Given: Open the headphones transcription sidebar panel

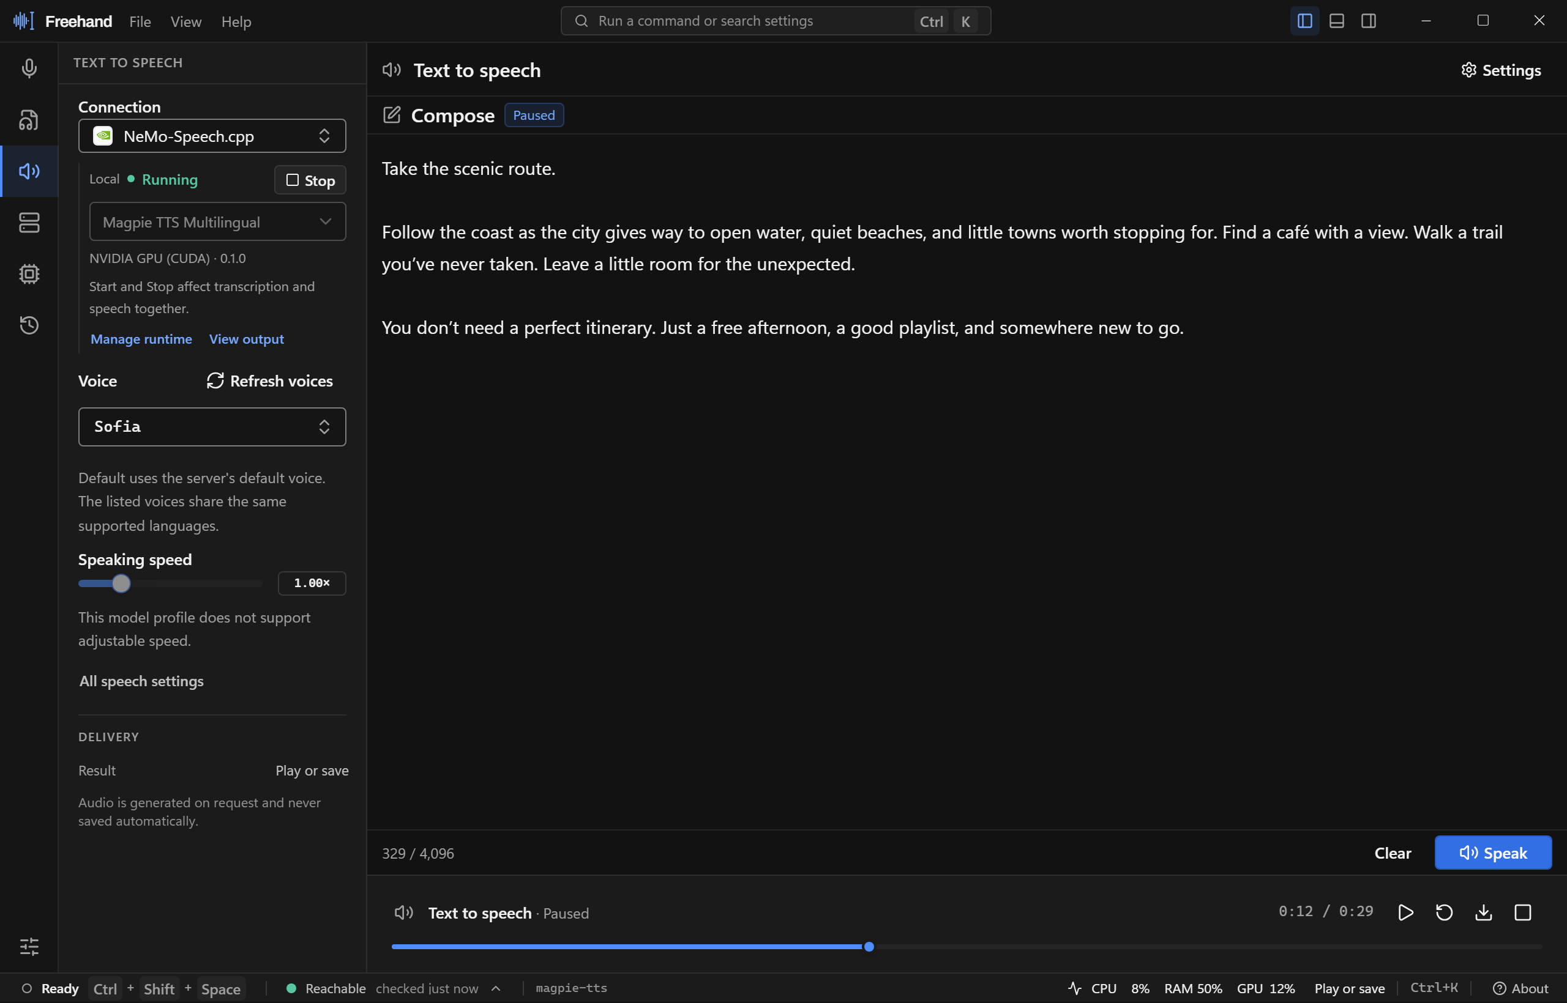Looking at the screenshot, I should point(29,120).
